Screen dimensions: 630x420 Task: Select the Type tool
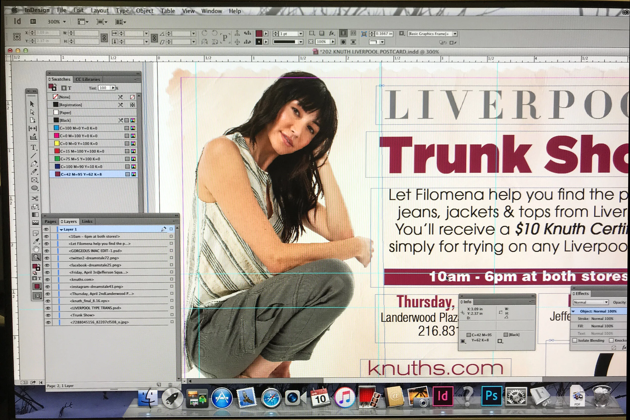(x=34, y=147)
